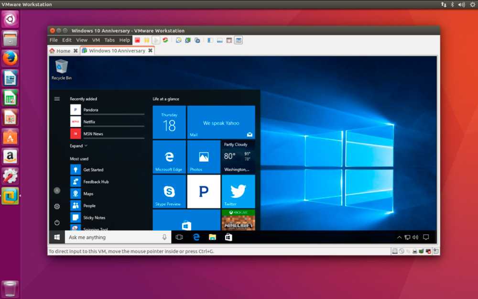
Task: Click the yellow Suspend VM toolbar button
Action: tap(147, 40)
